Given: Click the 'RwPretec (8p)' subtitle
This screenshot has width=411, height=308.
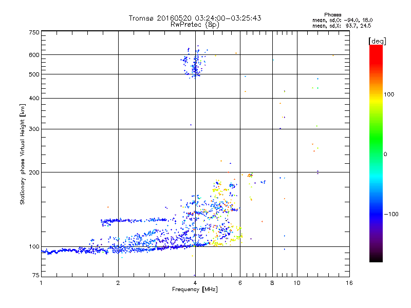Looking at the screenshot, I should click(195, 25).
